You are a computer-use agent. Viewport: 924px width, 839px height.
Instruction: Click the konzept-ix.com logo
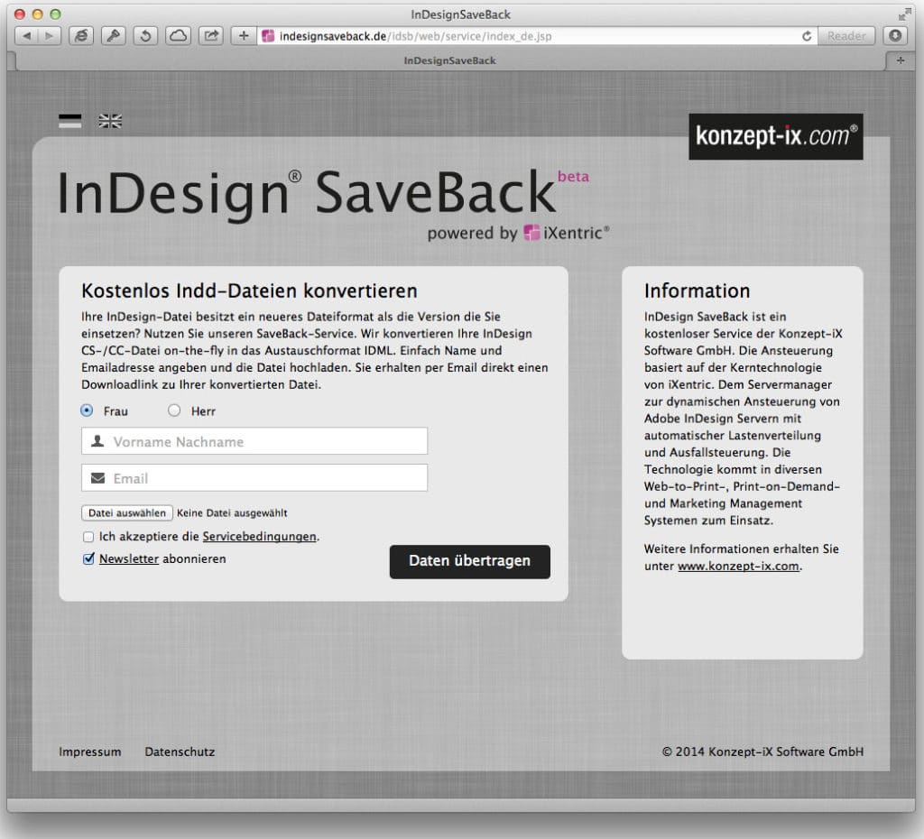click(x=776, y=136)
